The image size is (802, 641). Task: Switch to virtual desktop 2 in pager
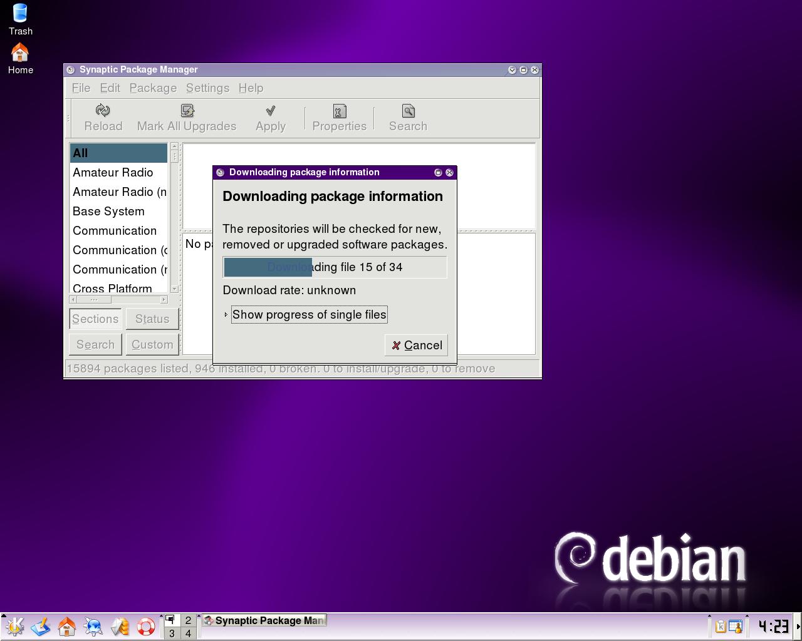pos(187,620)
